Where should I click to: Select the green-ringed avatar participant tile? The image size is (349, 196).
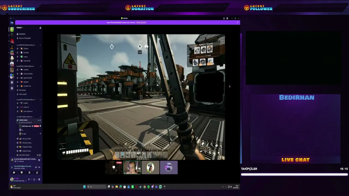[151, 167]
